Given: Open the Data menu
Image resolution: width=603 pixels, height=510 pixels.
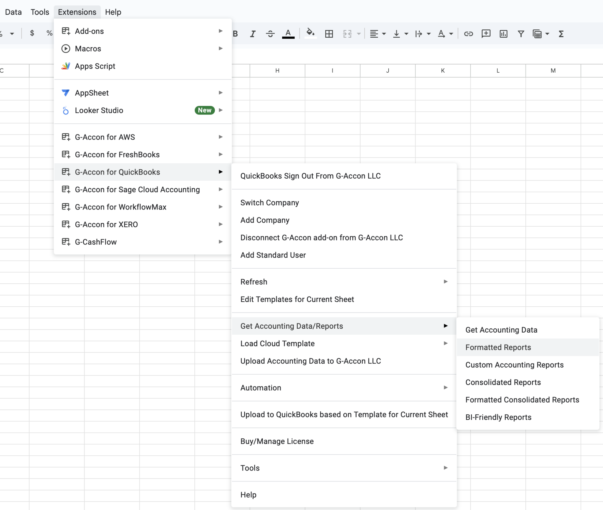Looking at the screenshot, I should tap(13, 12).
